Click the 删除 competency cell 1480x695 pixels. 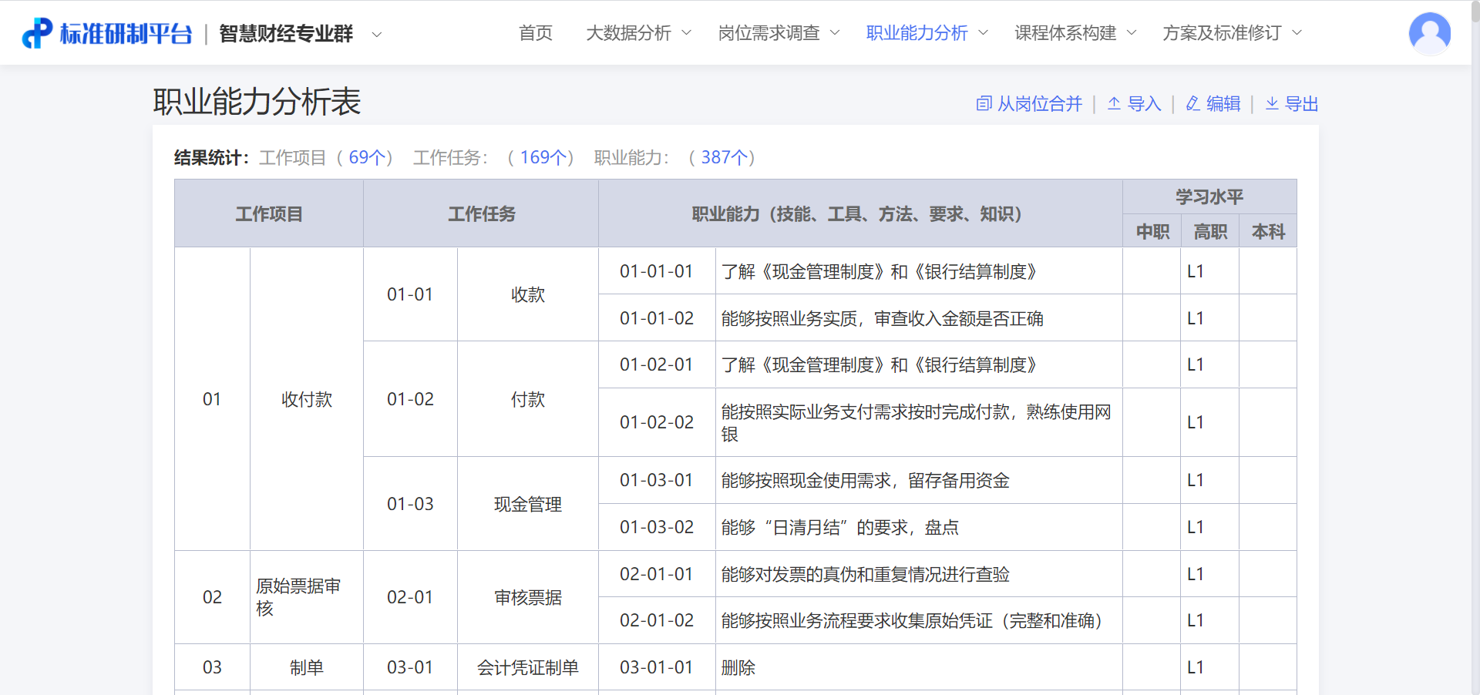coord(919,667)
